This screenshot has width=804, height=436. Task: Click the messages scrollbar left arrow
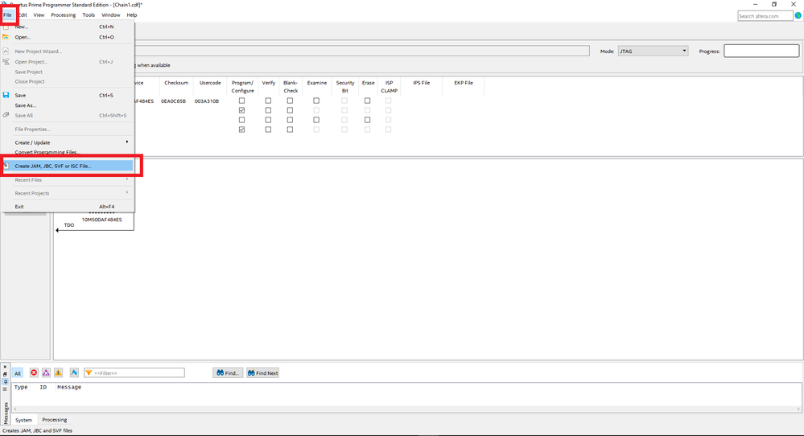pyautogui.click(x=14, y=409)
